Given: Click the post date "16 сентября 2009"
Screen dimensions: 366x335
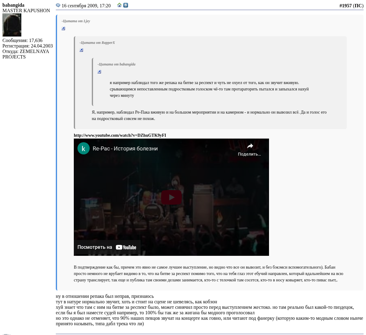Looking at the screenshot, I should 86,5.
